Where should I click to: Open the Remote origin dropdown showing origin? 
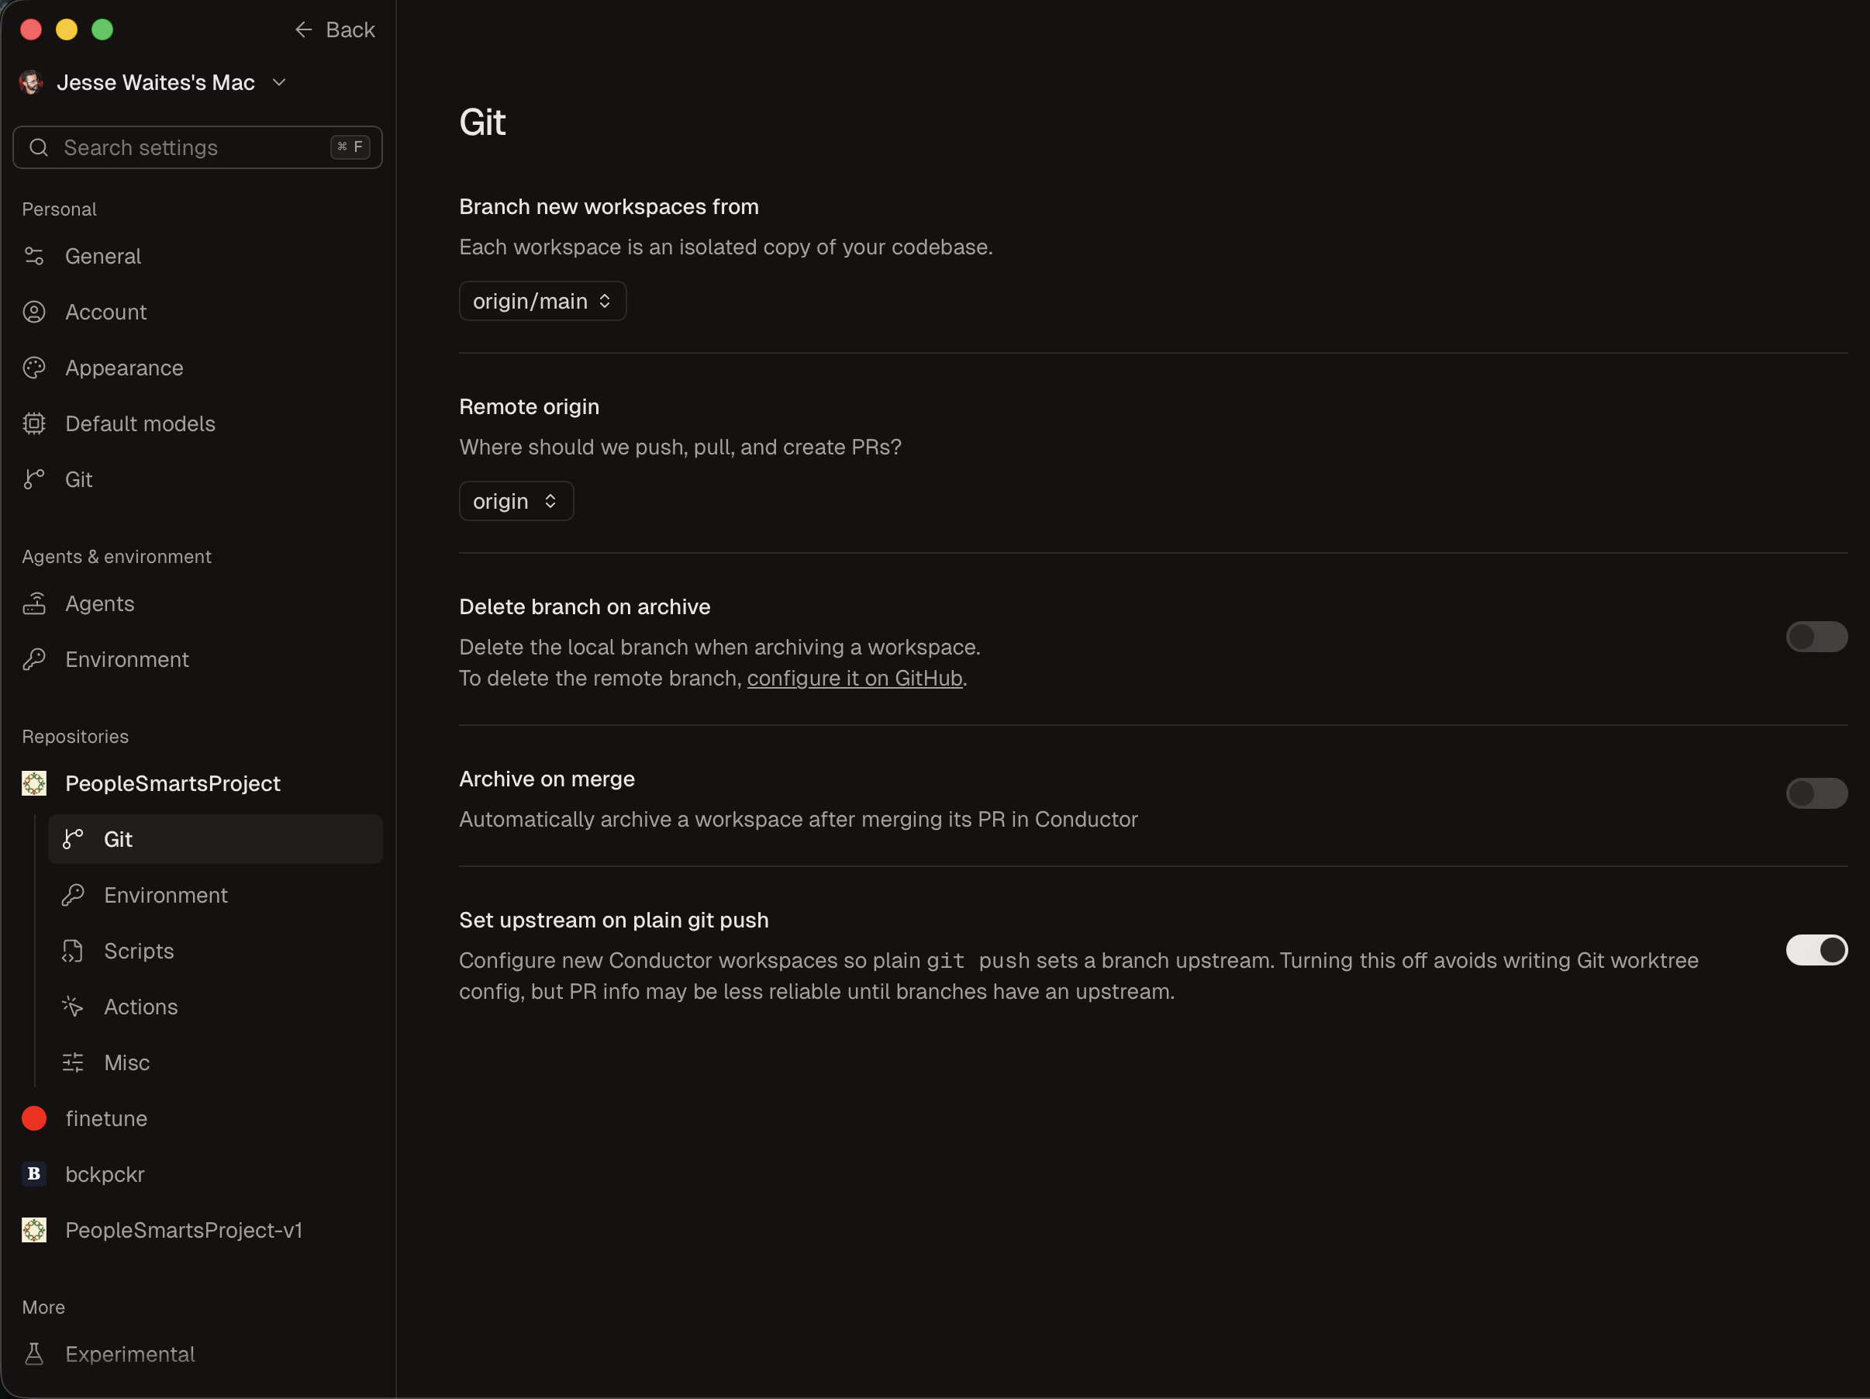click(516, 502)
